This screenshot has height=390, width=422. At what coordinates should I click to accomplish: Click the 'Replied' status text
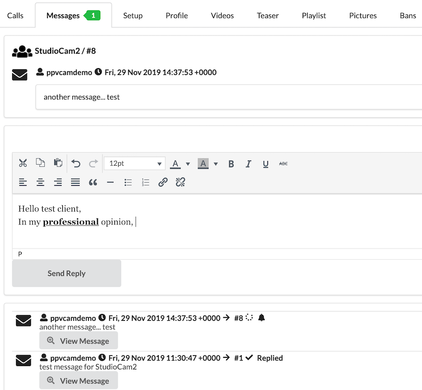pyautogui.click(x=270, y=358)
